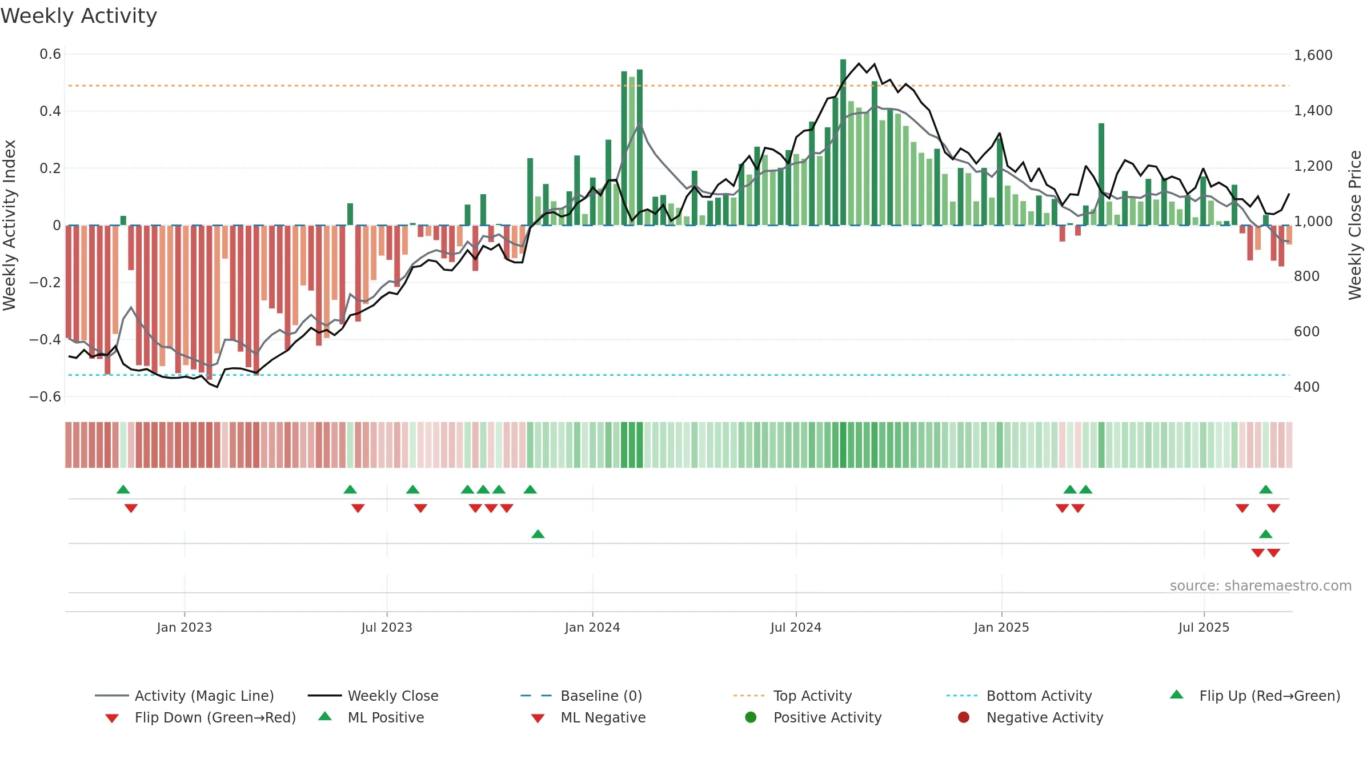Screen dimensions: 1371x771
Task: Click the 0 baseline tick label
Action: pos(57,226)
